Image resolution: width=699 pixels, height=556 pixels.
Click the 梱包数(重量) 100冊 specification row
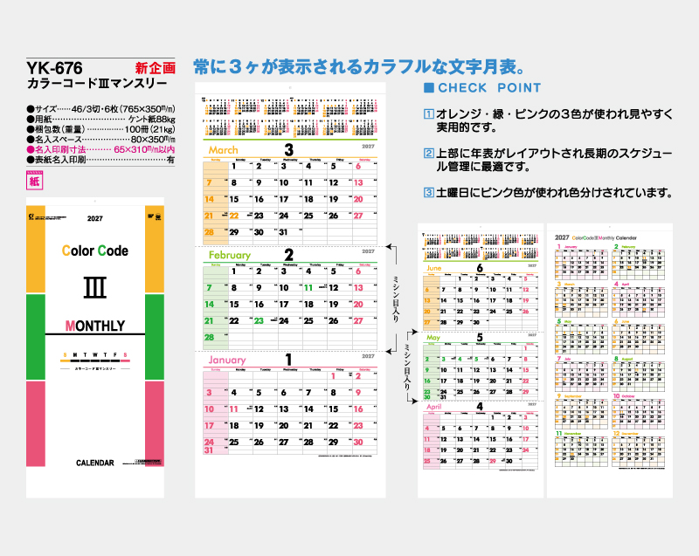point(100,129)
